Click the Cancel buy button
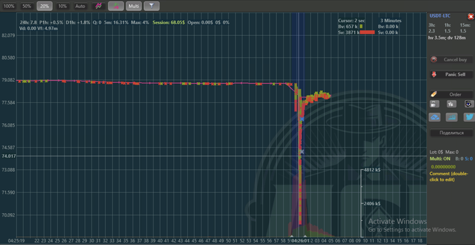Viewport: 475px width, 245px height. point(451,60)
